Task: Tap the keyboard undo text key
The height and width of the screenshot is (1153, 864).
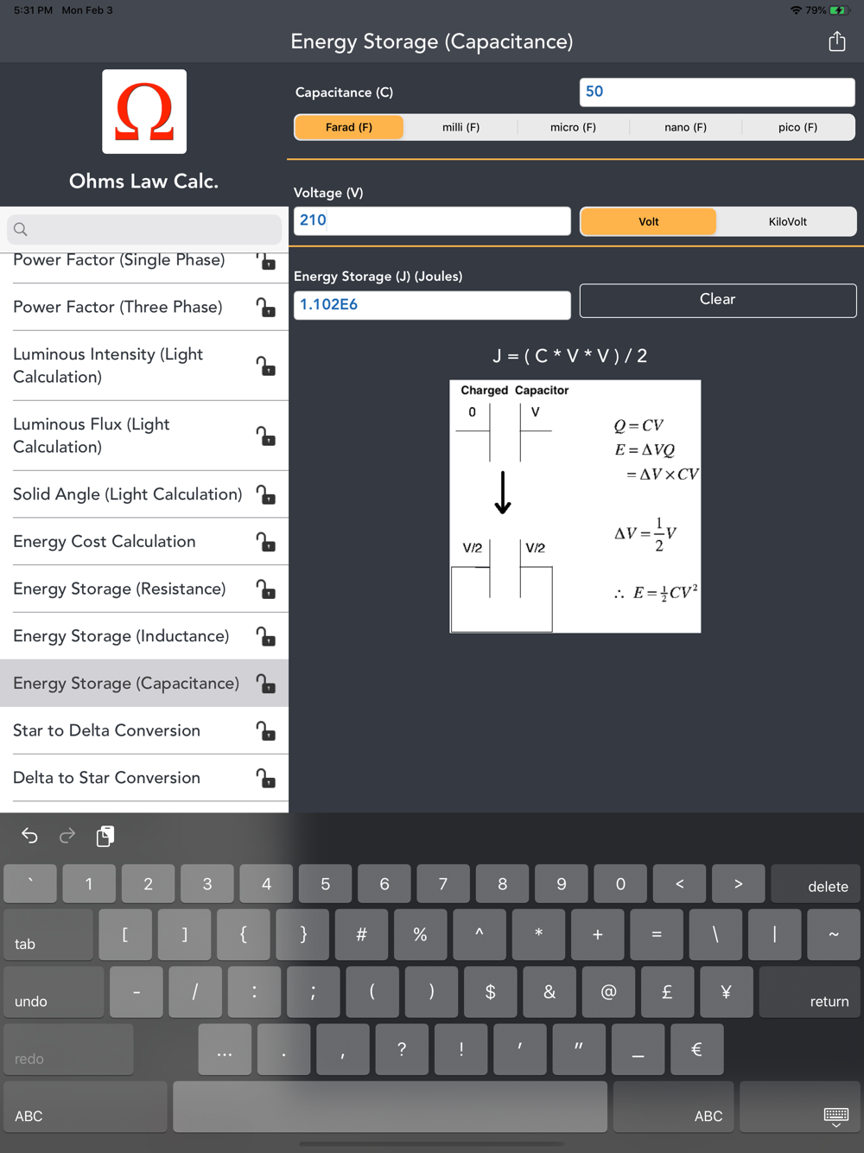Action: click(54, 991)
